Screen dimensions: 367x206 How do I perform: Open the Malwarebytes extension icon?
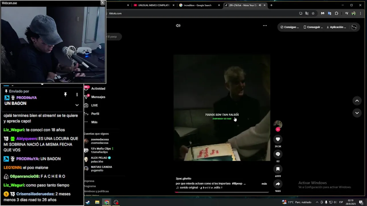[x=323, y=13]
